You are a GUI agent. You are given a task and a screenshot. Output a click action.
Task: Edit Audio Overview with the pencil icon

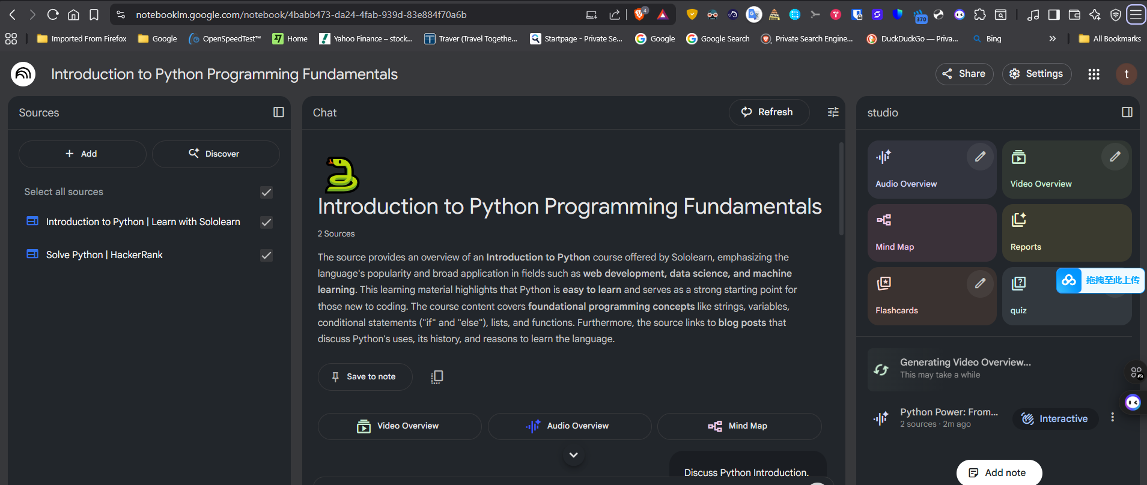point(980,157)
